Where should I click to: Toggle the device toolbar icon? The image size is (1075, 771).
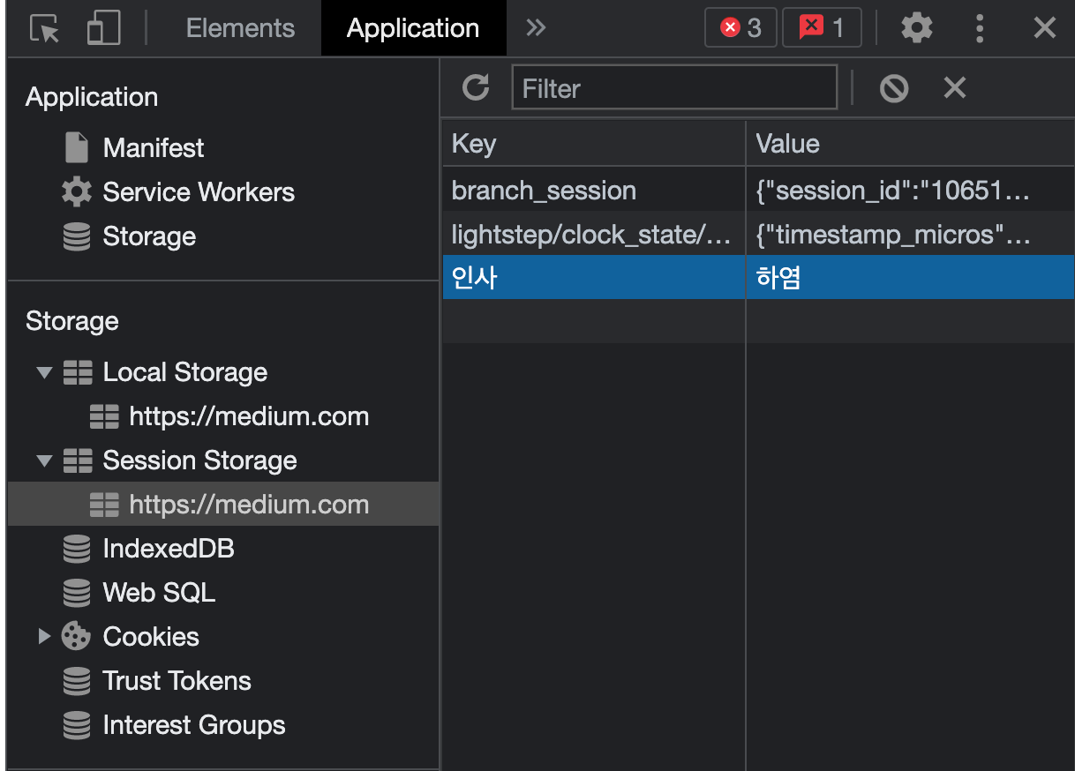point(103,28)
